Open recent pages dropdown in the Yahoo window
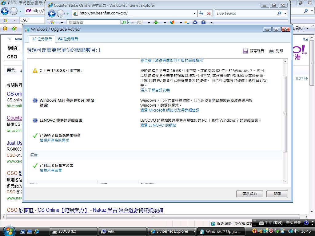This screenshot has height=236, width=315. [x=20, y=11]
